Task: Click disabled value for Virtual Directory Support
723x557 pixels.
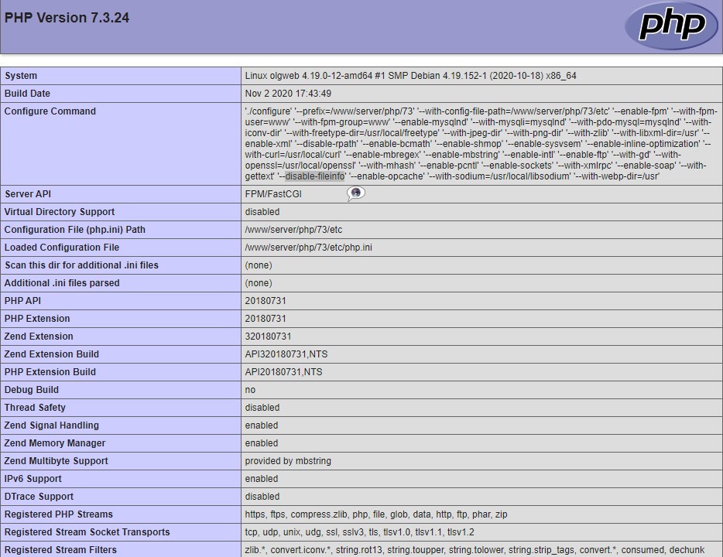Action: point(262,211)
